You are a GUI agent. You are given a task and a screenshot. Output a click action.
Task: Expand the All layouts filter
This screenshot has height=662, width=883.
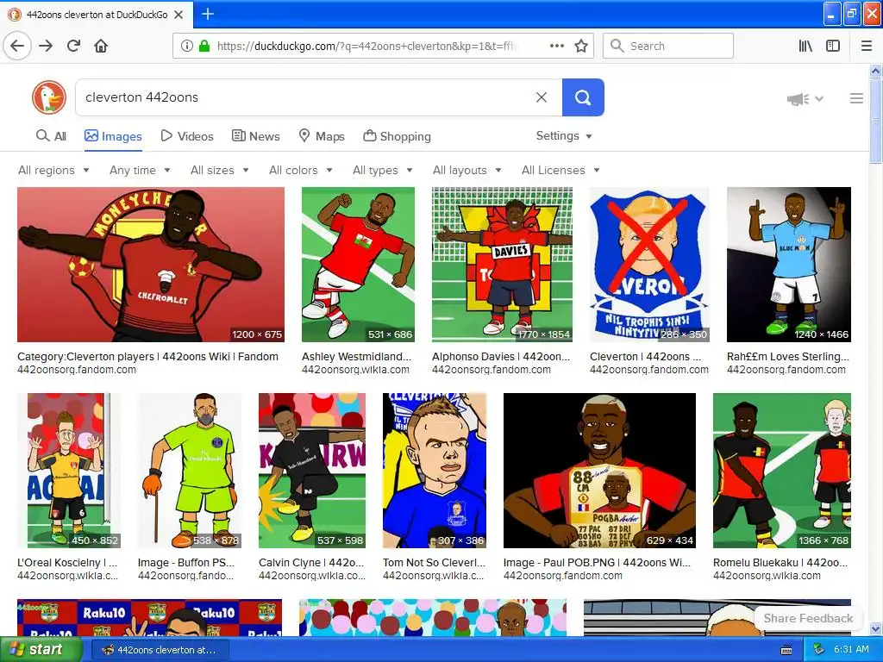pyautogui.click(x=467, y=170)
